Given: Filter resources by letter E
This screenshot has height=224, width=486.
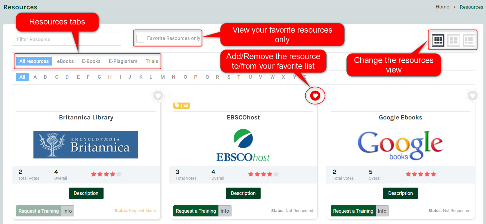Looking at the screenshot, I should point(78,77).
